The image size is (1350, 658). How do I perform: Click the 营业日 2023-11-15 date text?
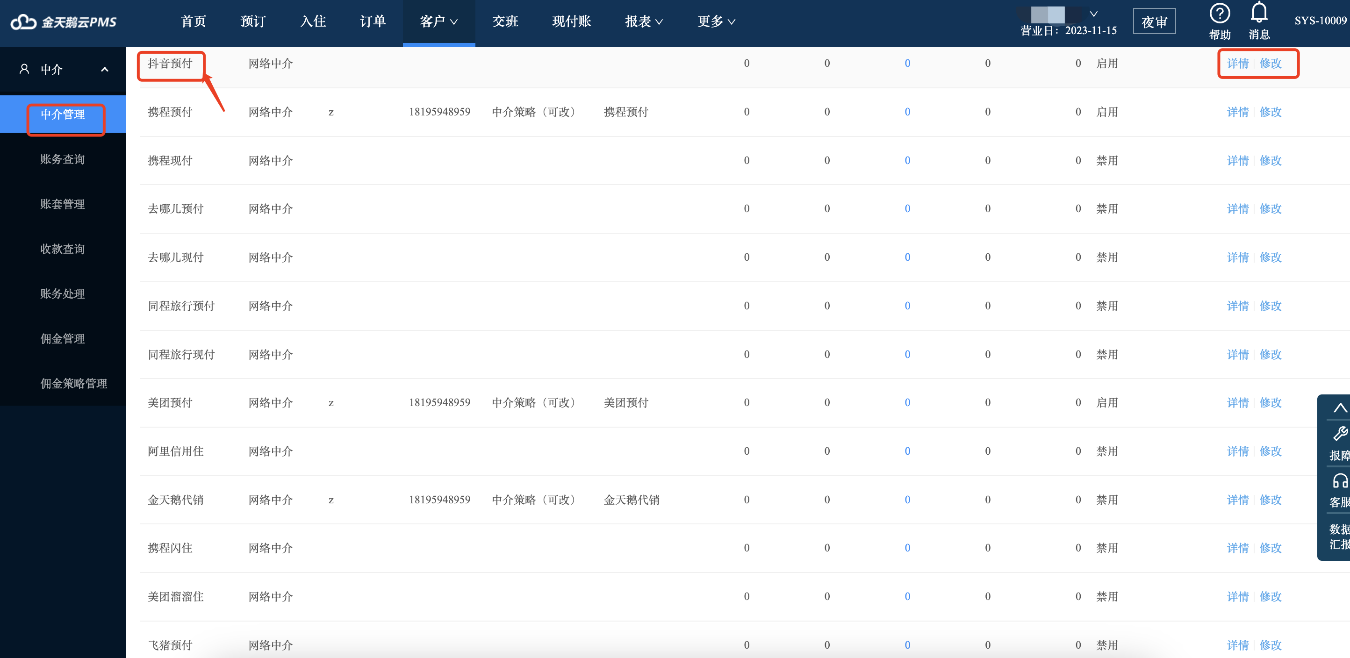1068,31
